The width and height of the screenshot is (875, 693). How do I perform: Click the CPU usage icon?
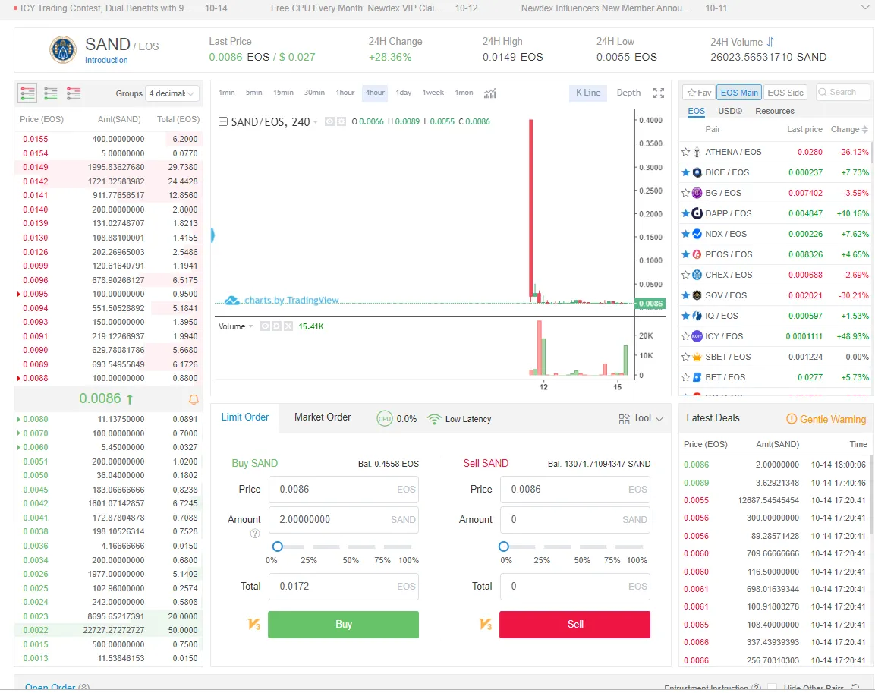point(385,418)
